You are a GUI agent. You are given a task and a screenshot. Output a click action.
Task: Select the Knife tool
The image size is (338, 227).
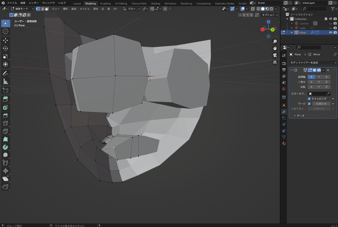pyautogui.click(x=5, y=131)
